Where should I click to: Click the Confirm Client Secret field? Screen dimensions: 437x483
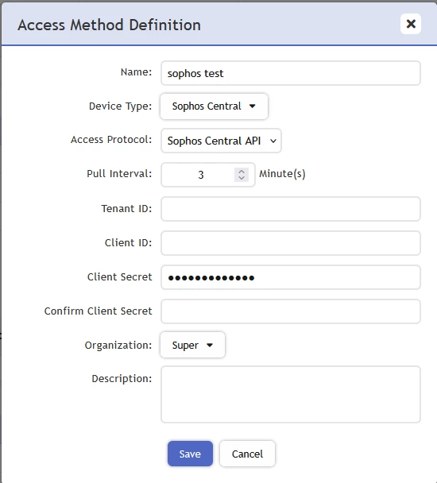291,311
